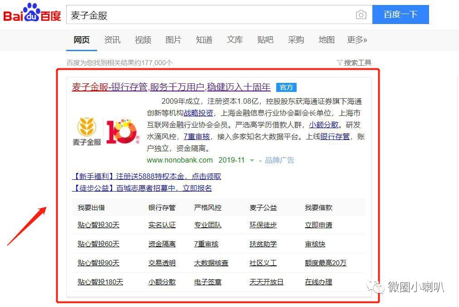459x307 pixels.
Task: Open 【新手福利】注册送5888特权本金 link
Action: 146,176
